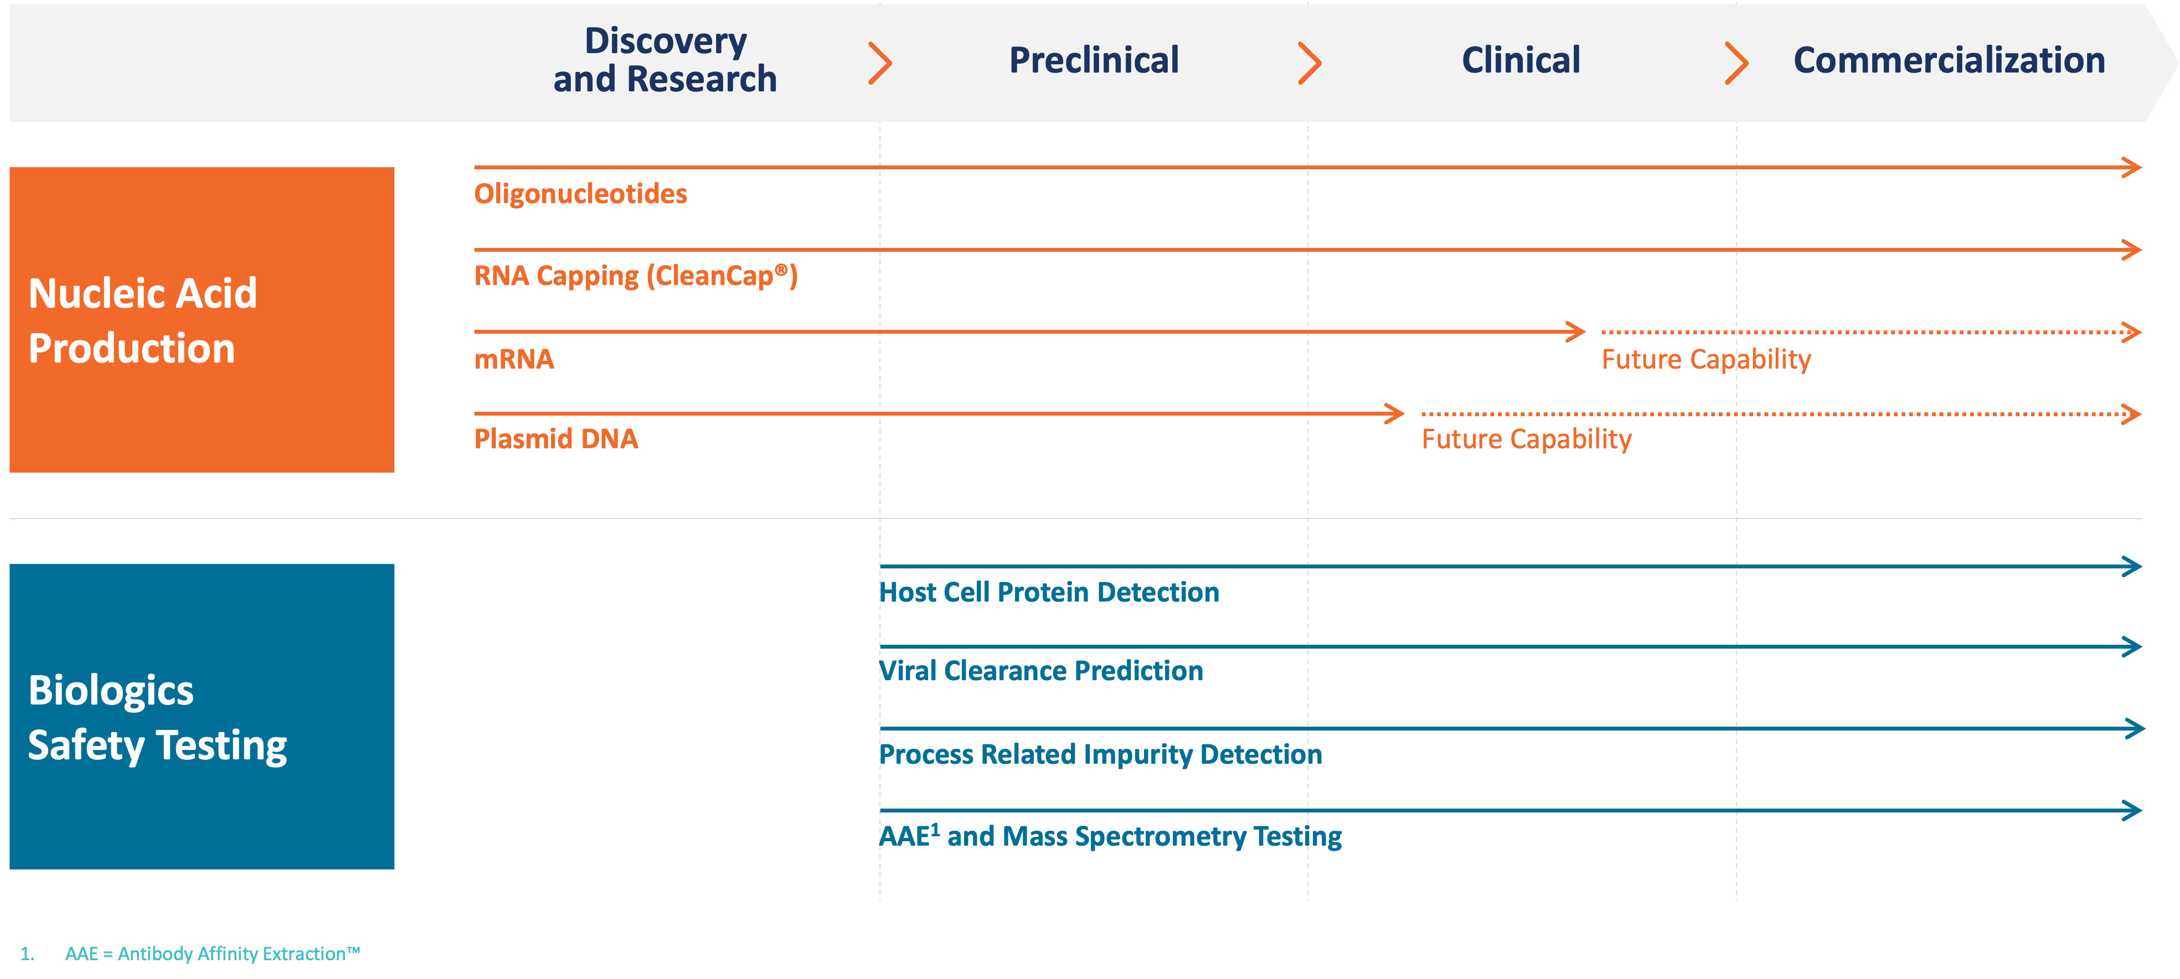Viewport: 2180px width, 979px height.
Task: Click the arrowhead ending Host Cell Protein line
Action: [2131, 566]
